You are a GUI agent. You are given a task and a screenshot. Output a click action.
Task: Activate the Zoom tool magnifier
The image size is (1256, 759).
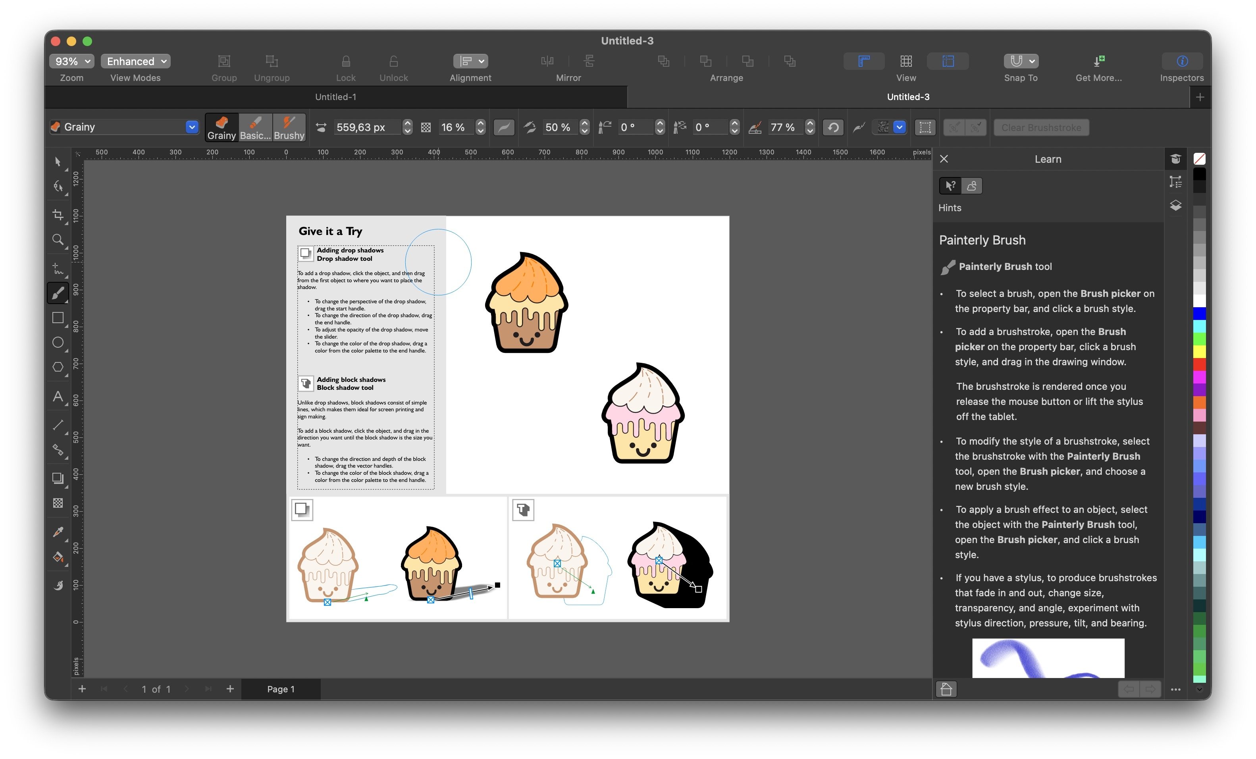coord(58,240)
